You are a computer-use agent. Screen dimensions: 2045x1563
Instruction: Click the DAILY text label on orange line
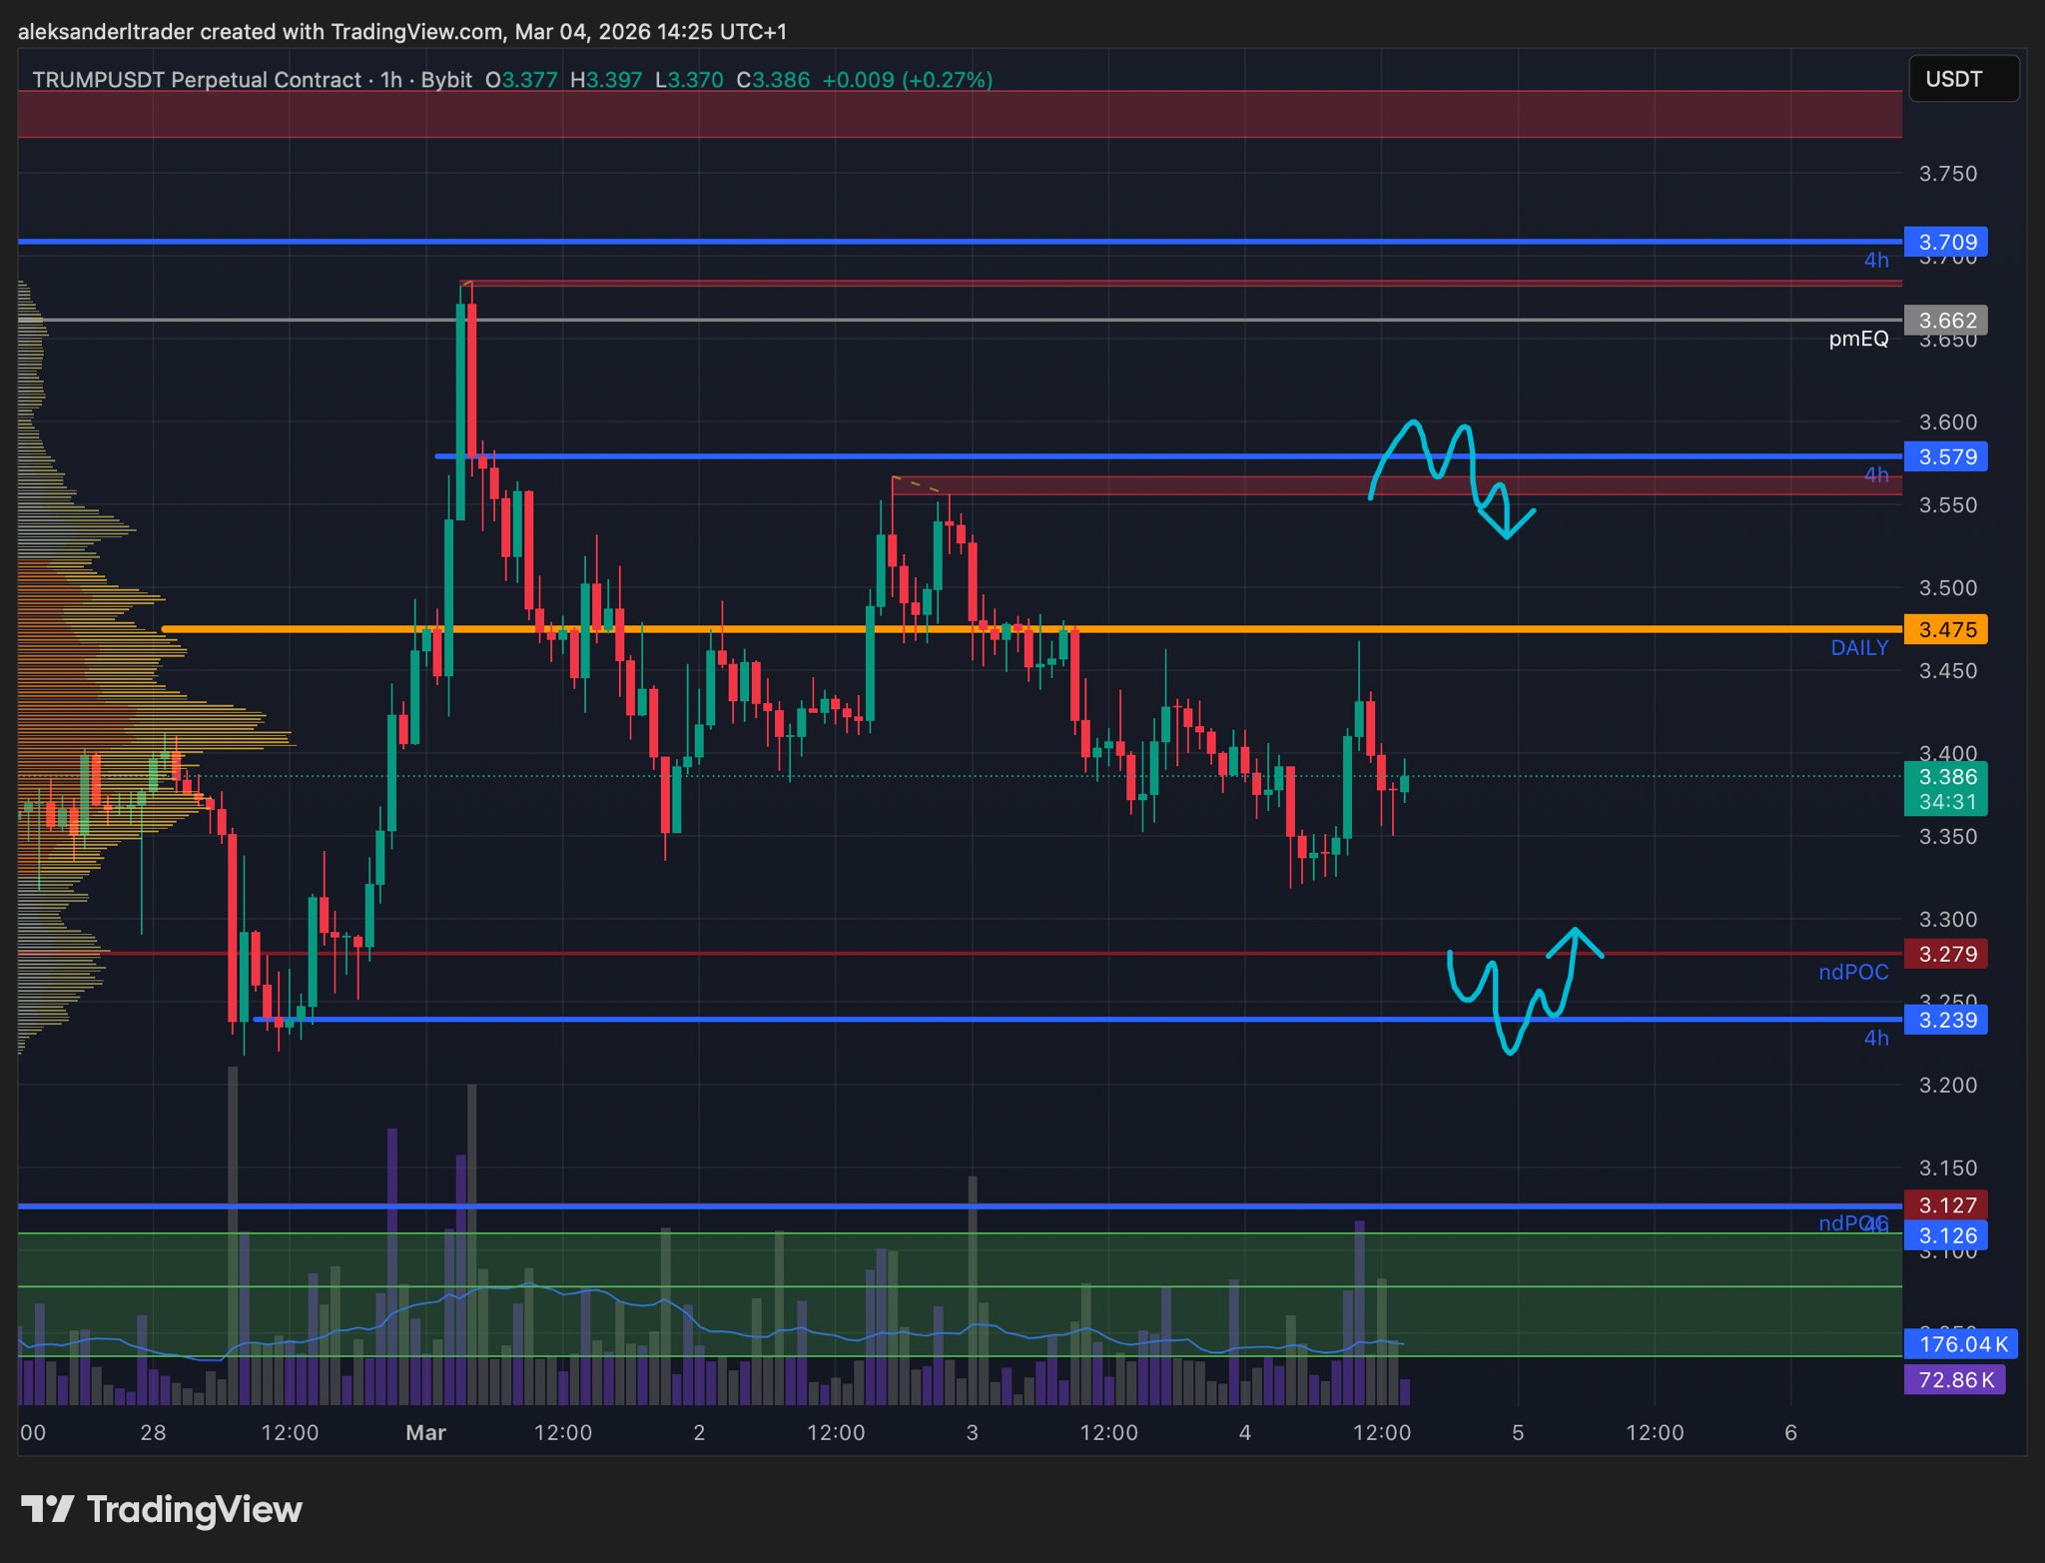pos(1858,648)
